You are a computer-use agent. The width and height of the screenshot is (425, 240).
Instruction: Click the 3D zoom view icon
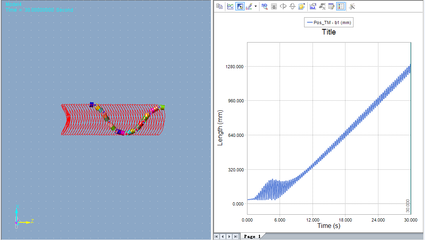(x=265, y=6)
